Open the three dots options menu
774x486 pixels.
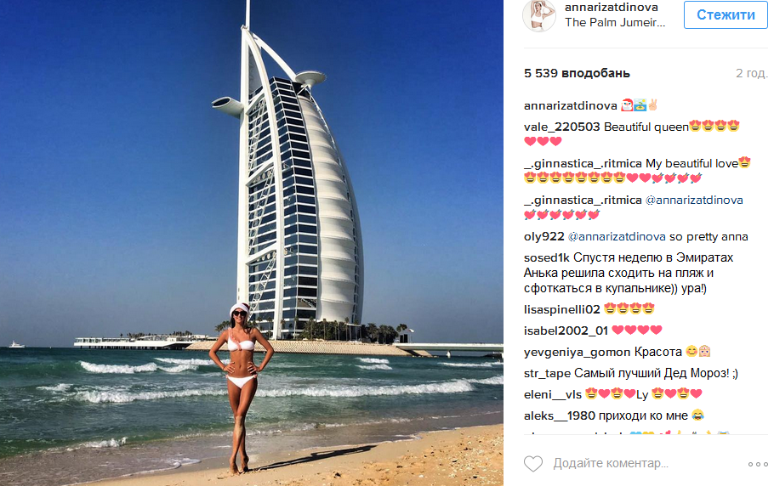click(x=758, y=464)
